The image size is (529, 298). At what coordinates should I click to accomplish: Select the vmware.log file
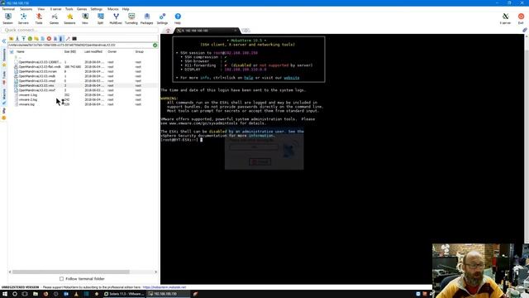tap(26, 105)
